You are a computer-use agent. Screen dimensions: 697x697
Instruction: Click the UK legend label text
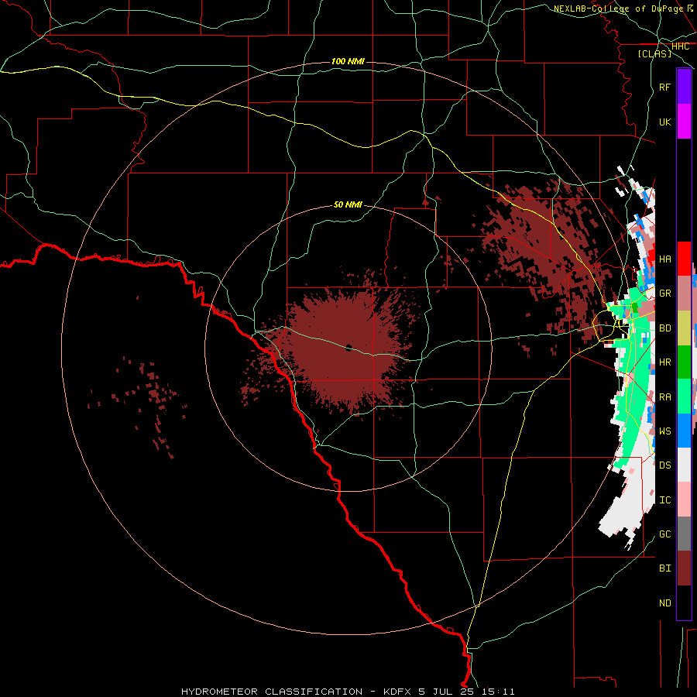664,122
